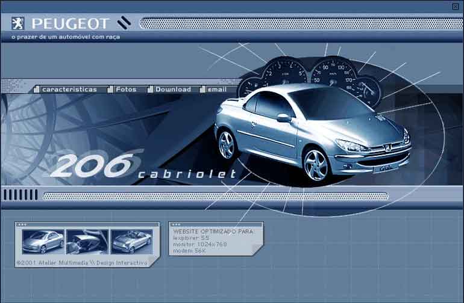The width and height of the screenshot is (464, 303).
Task: Click the 'monitor: 1024x768' line
Action: pyautogui.click(x=200, y=244)
